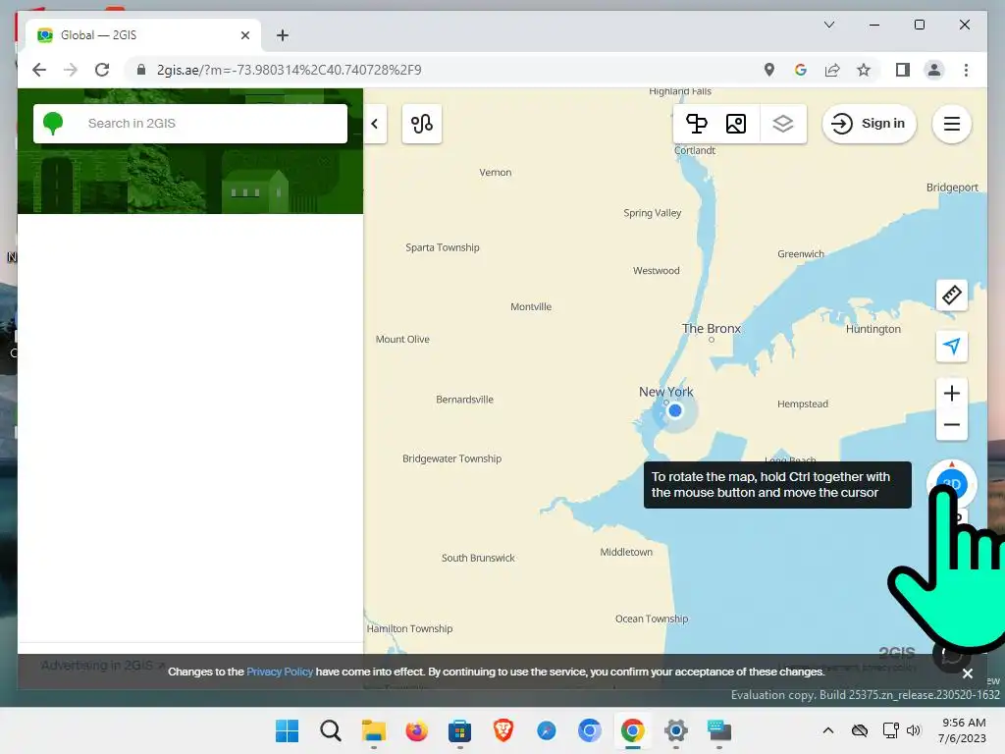This screenshot has width=1005, height=754.
Task: Open the photo pin icon in map toolbar
Action: coord(736,123)
